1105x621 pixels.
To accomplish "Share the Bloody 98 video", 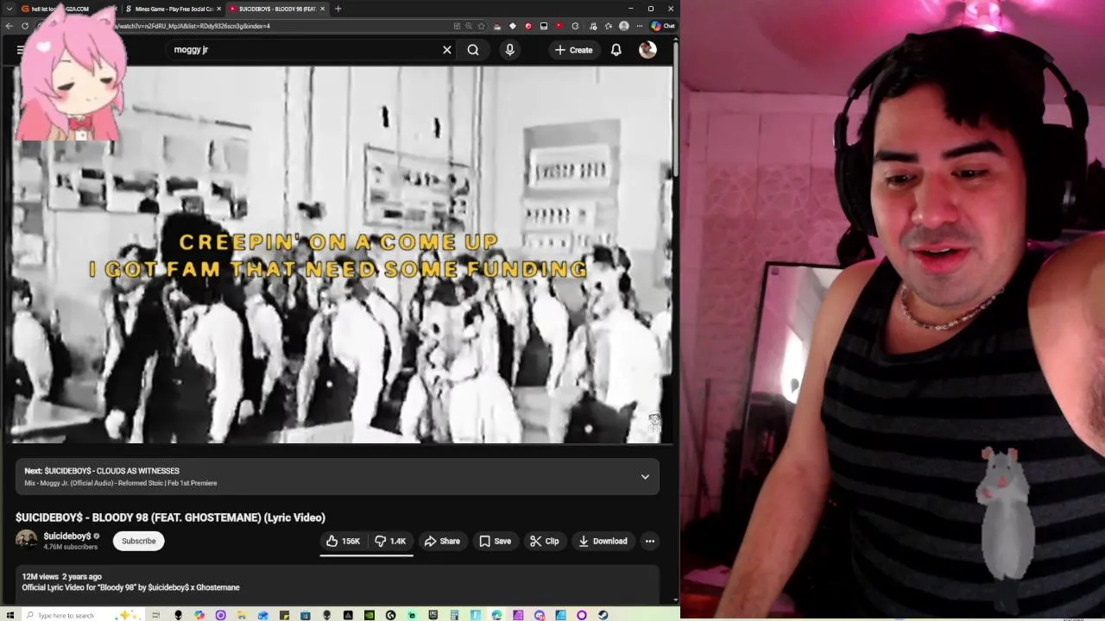I will (442, 541).
